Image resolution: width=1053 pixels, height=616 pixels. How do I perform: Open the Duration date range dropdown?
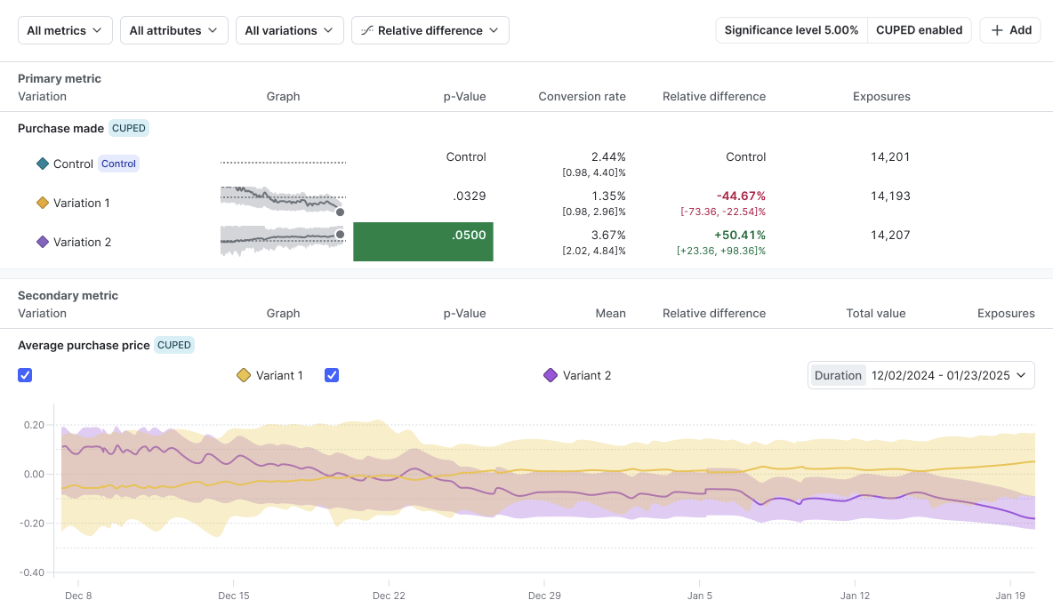pos(920,375)
